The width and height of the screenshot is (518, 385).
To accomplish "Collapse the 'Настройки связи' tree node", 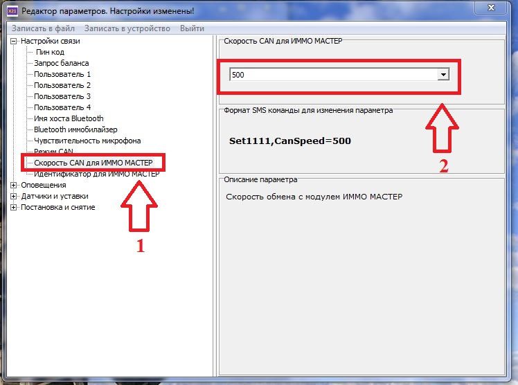I will click(x=13, y=42).
